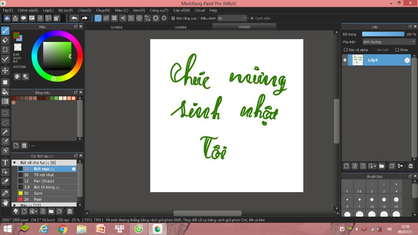
Task: Select the Hand pan tool
Action: (5, 202)
